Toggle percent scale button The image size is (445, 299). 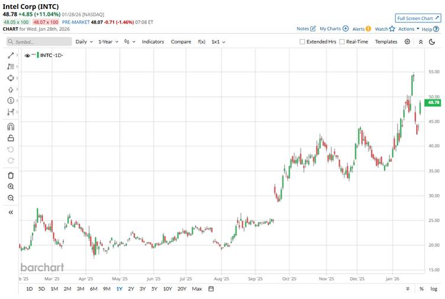[421, 289]
